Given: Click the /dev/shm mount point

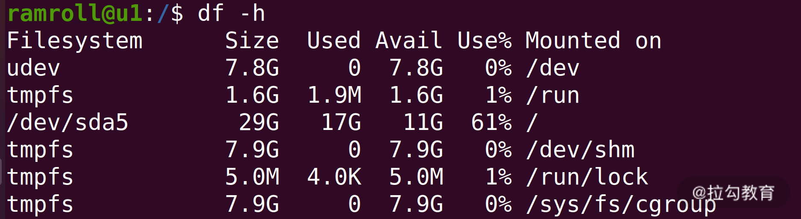Looking at the screenshot, I should (x=581, y=150).
